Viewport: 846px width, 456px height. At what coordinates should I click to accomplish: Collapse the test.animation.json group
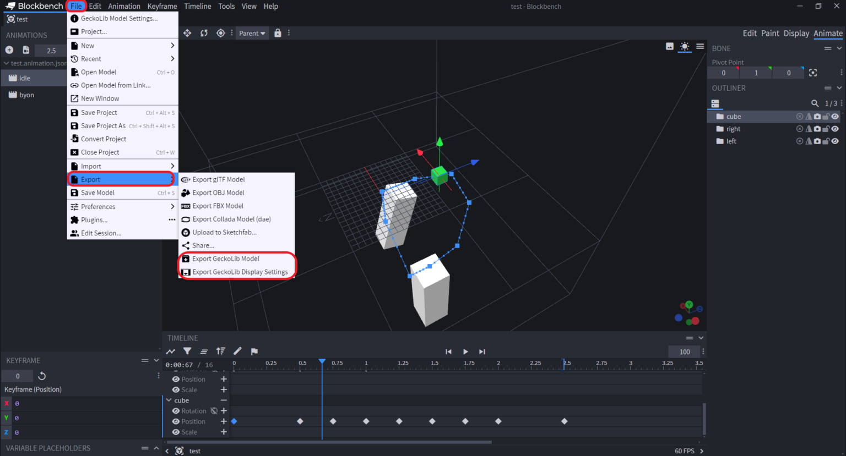click(6, 63)
